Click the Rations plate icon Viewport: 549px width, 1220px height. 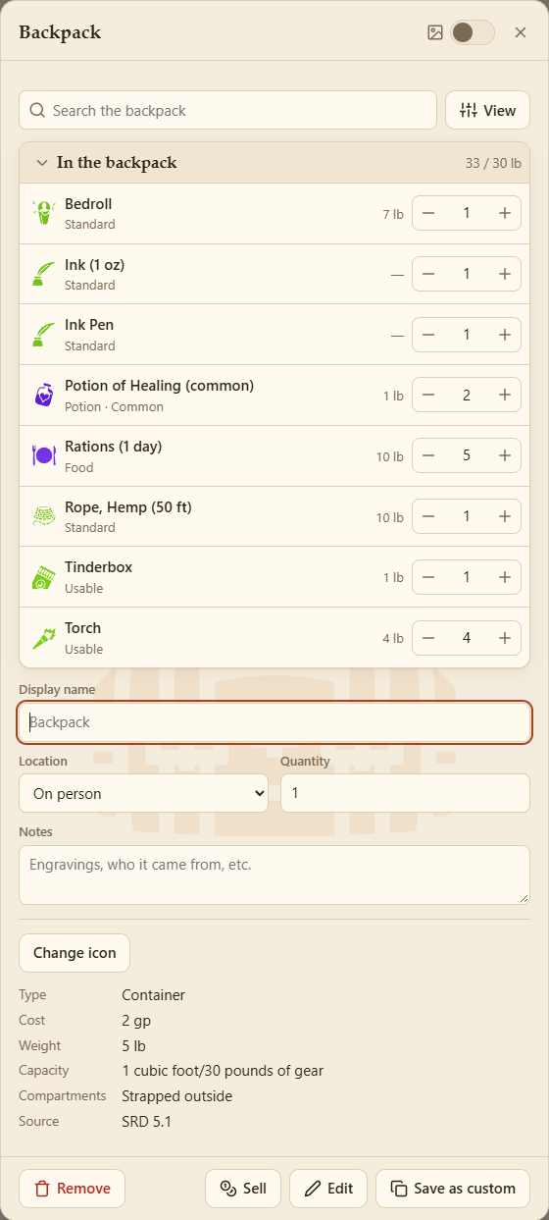click(43, 455)
